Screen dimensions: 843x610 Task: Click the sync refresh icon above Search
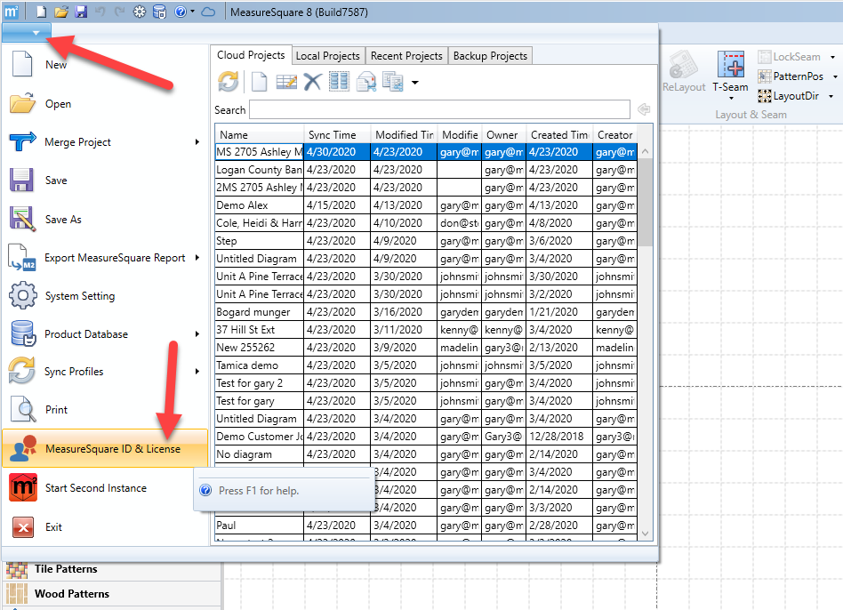tap(229, 82)
